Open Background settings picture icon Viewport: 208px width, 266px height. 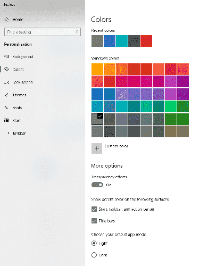pyautogui.click(x=6, y=56)
